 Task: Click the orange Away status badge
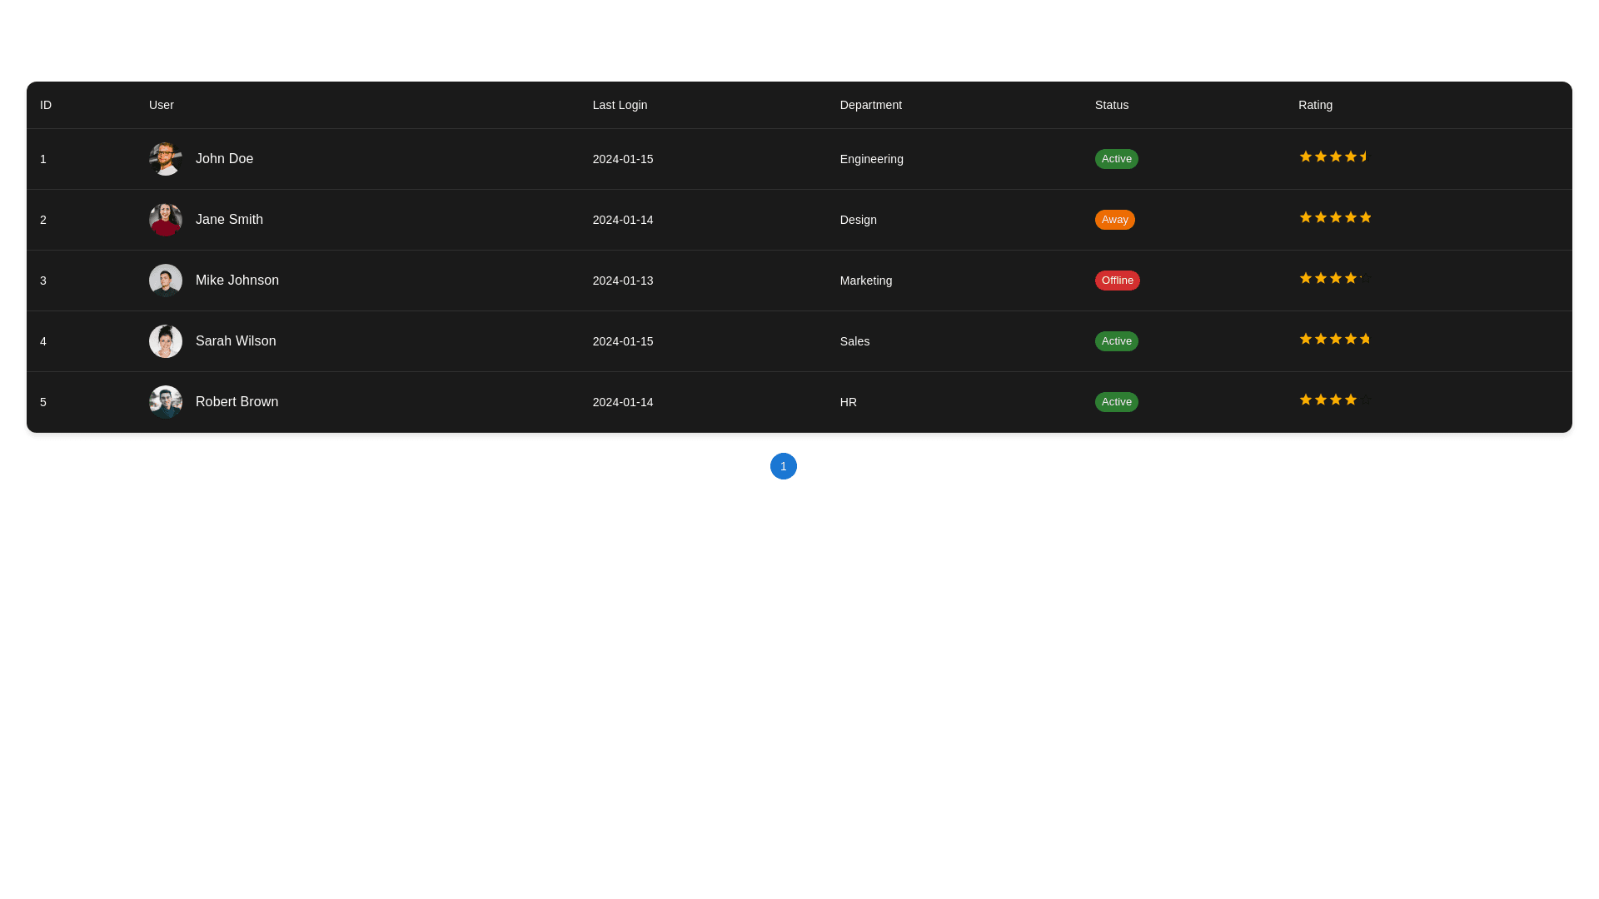1114,220
